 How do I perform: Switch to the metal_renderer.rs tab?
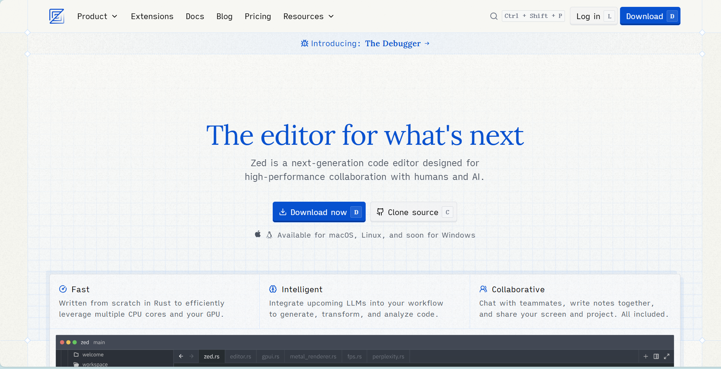point(313,356)
